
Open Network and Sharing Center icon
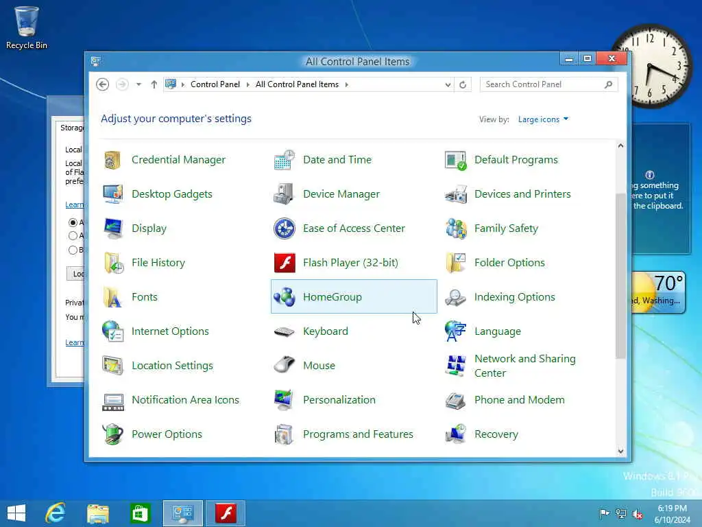point(456,366)
